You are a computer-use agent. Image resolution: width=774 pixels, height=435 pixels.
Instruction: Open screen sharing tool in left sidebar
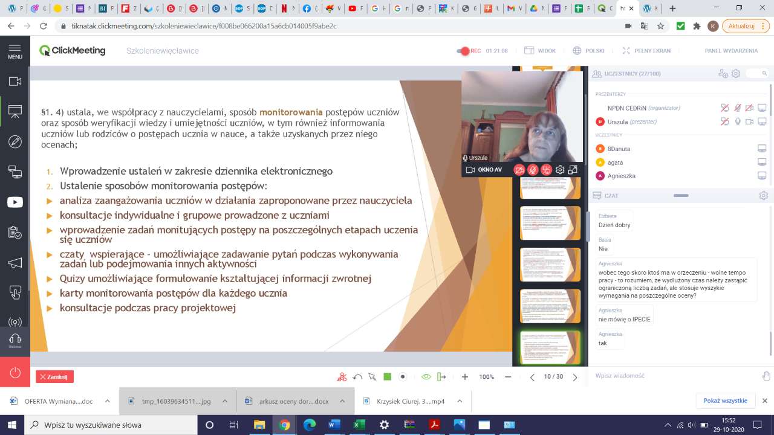point(15,172)
